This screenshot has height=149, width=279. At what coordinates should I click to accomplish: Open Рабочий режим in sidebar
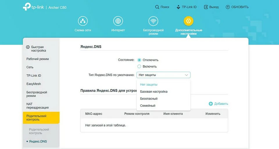(x=37, y=59)
